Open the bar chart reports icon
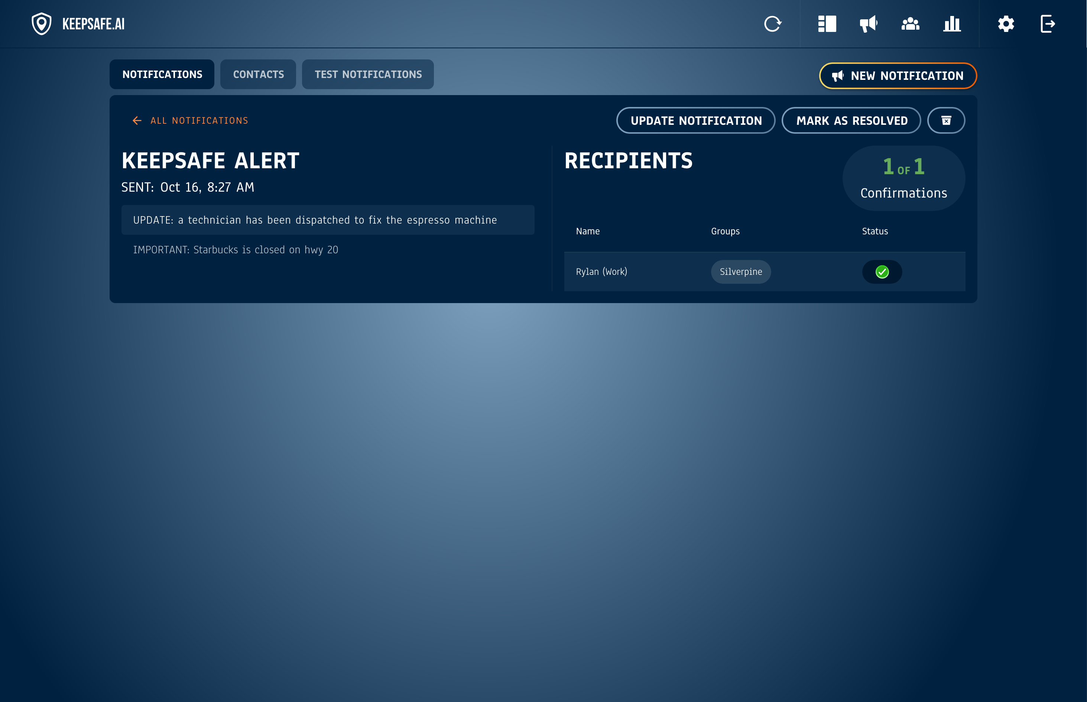This screenshot has width=1087, height=702. click(952, 24)
